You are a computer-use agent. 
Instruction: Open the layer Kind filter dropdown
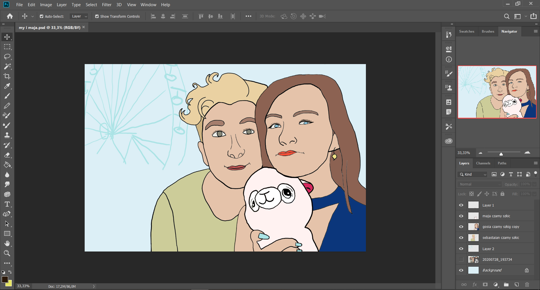[472, 175]
